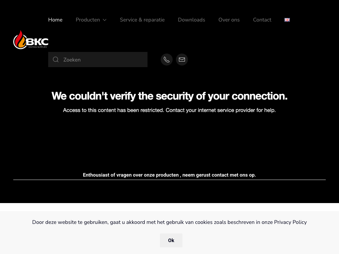Open the Home menu item
This screenshot has width=339, height=254.
(55, 20)
